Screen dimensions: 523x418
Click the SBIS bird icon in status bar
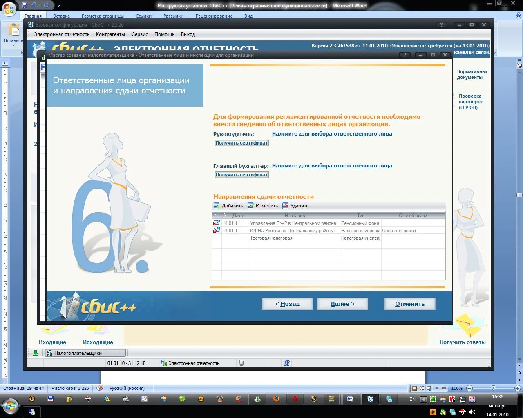point(286,363)
